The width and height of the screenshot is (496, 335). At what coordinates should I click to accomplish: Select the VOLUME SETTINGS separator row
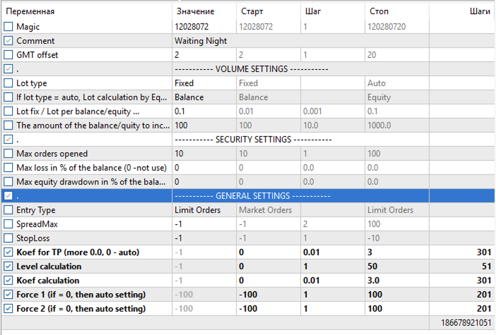(x=248, y=69)
